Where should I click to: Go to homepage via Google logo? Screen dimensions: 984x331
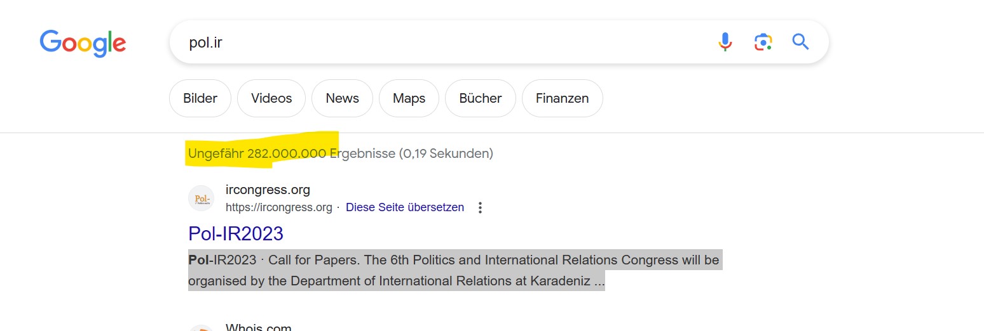pyautogui.click(x=83, y=42)
